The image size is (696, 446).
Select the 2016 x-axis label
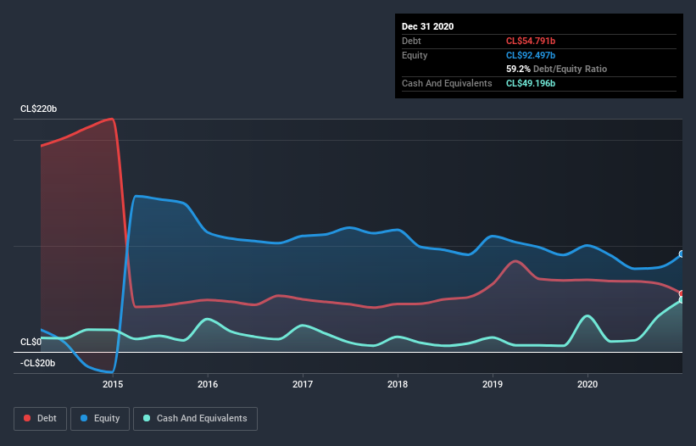coord(208,384)
